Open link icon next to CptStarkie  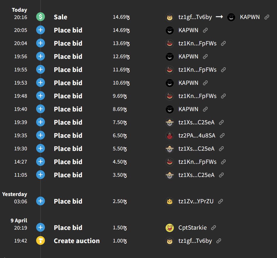coord(213,228)
